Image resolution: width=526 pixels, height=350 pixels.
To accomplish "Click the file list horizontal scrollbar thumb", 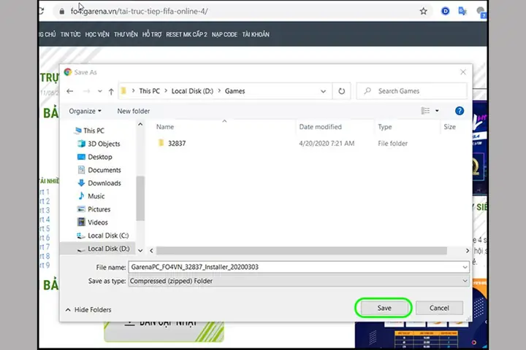I will coord(301,251).
